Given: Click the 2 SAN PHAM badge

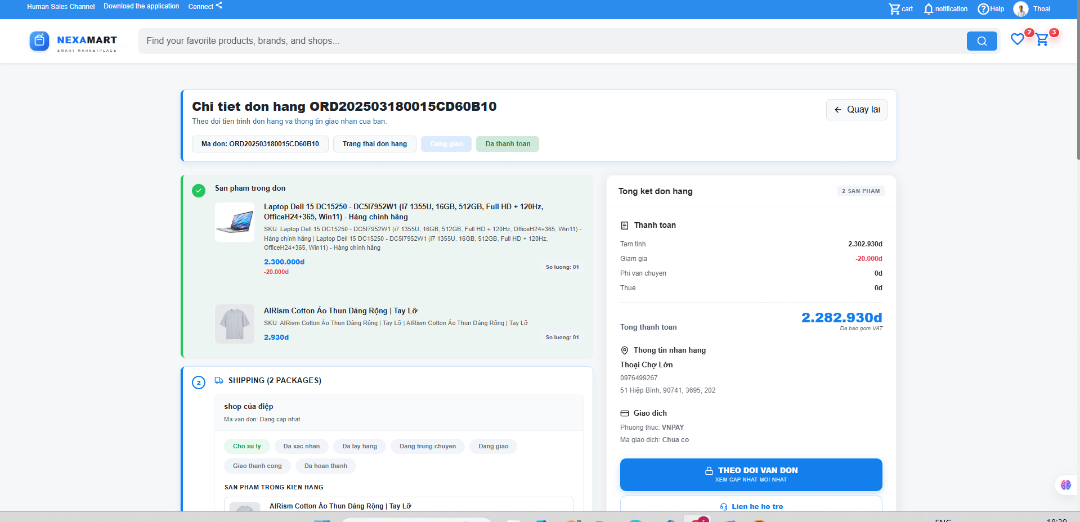Looking at the screenshot, I should coord(861,191).
